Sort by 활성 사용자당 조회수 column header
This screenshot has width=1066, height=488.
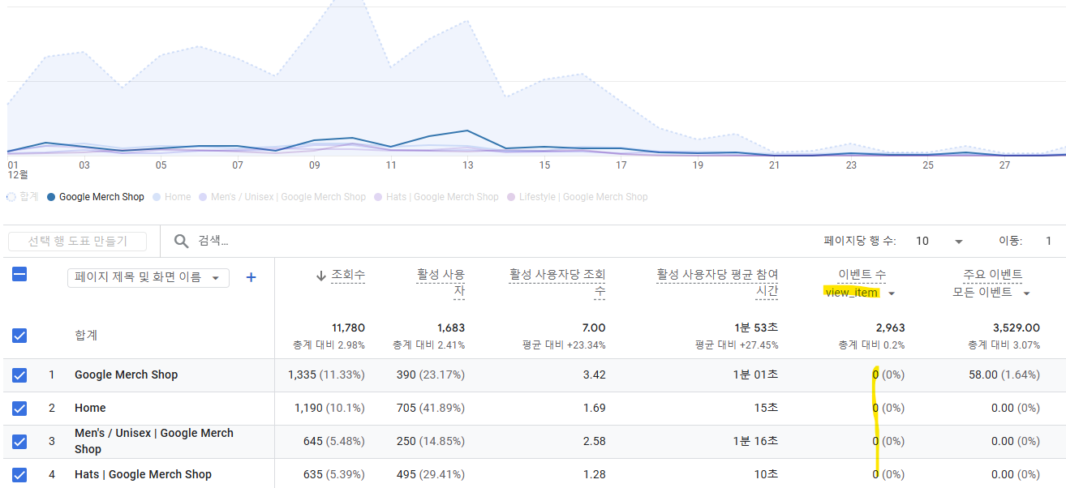click(x=557, y=283)
